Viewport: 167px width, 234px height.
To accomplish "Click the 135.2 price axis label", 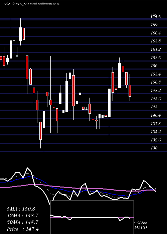I will click(x=156, y=132).
